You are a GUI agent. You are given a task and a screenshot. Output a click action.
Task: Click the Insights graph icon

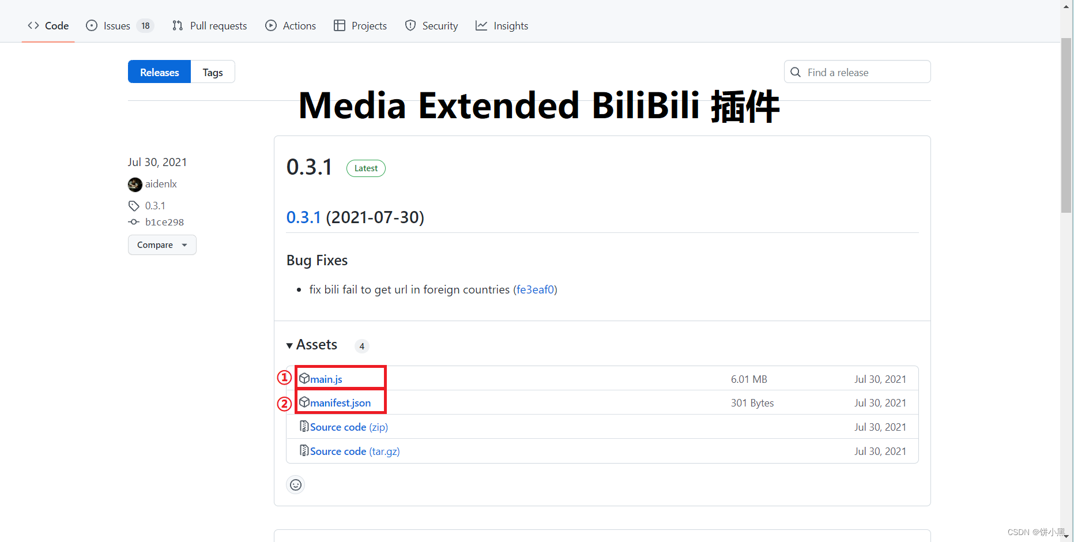(x=481, y=25)
